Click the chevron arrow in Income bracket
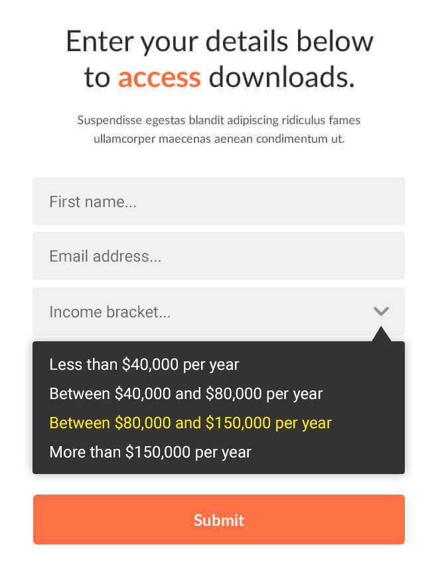 [x=381, y=311]
